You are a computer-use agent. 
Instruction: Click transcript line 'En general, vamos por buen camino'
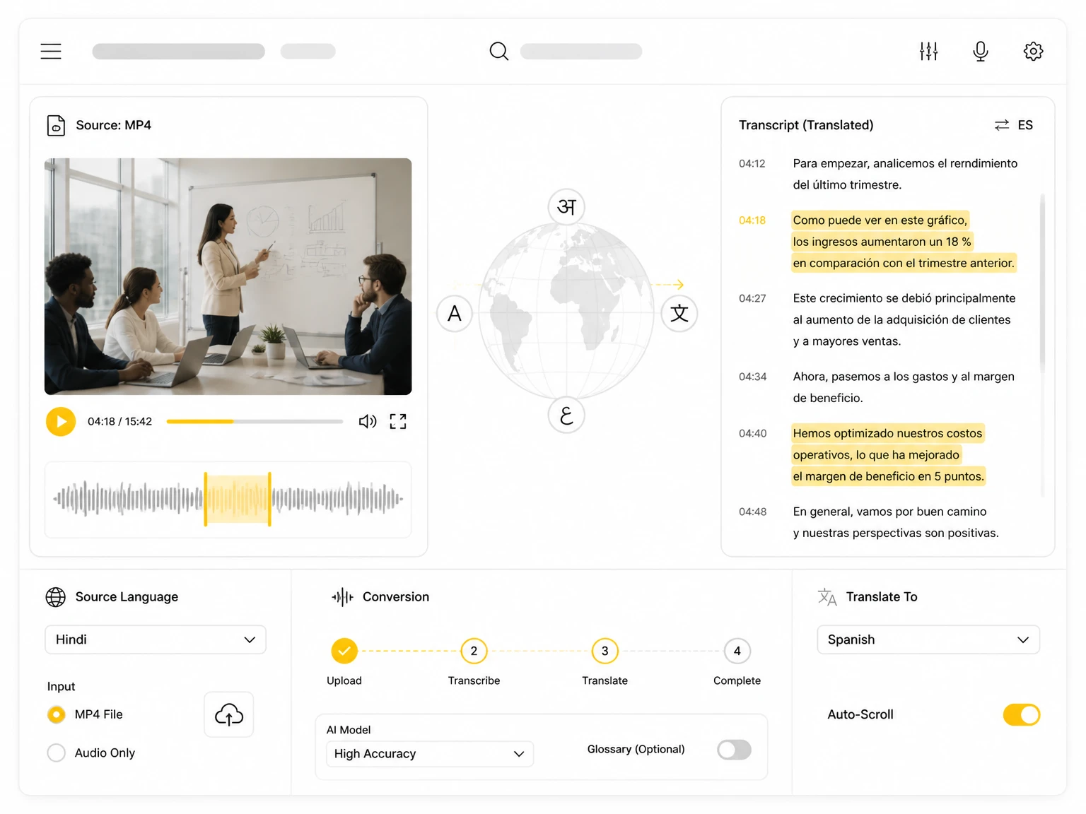click(x=889, y=512)
